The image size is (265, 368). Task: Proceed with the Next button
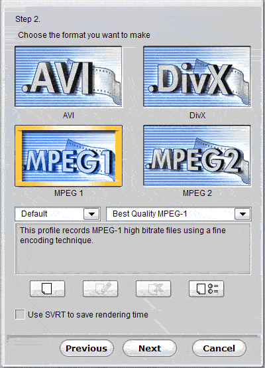point(150,348)
